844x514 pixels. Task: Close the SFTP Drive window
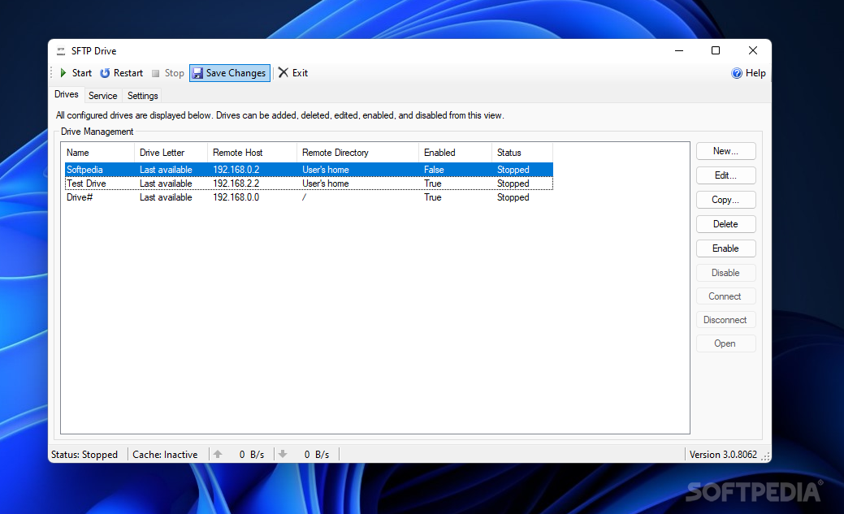click(x=752, y=50)
